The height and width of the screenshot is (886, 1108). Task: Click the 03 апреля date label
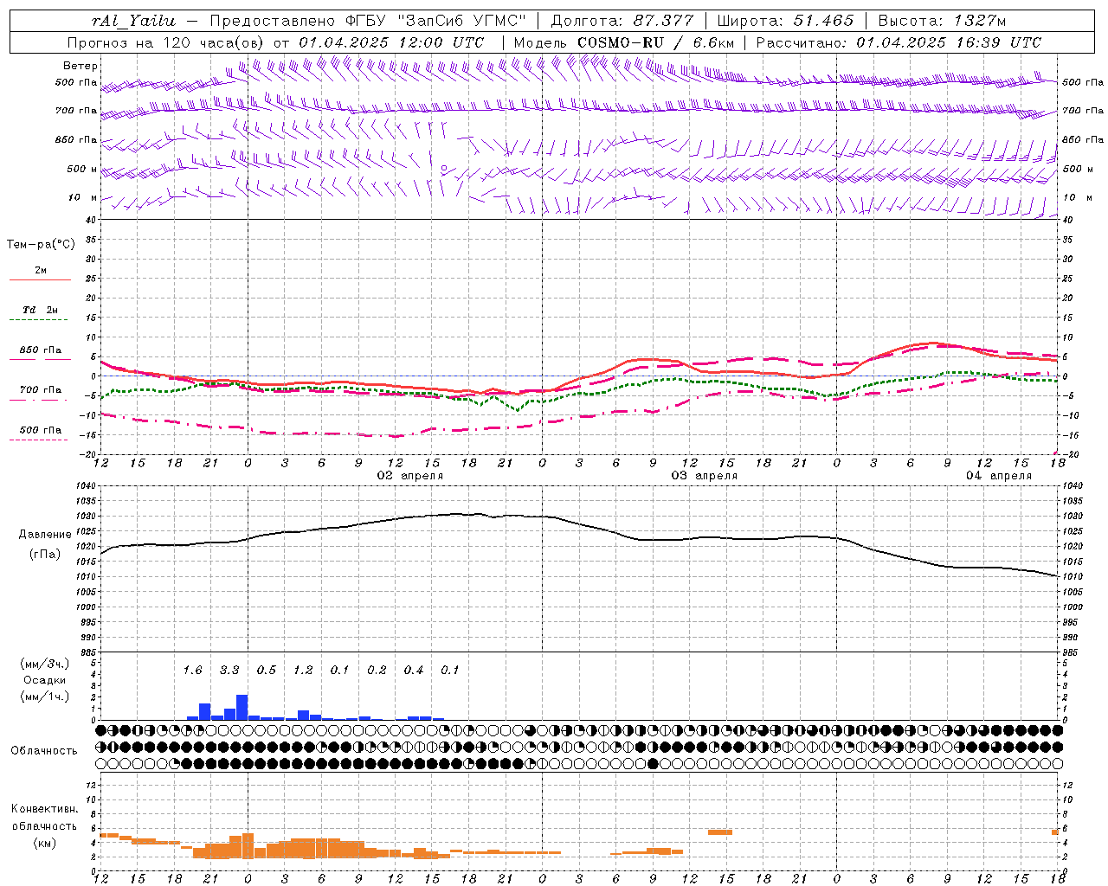(705, 476)
